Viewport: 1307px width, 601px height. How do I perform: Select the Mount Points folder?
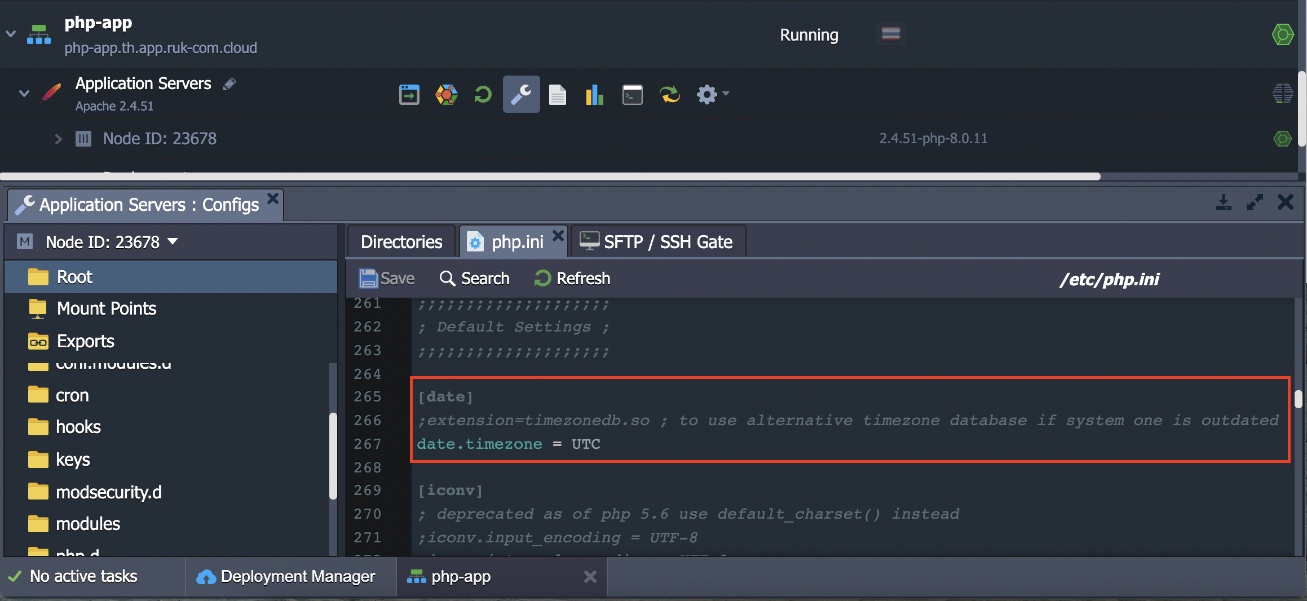click(x=171, y=308)
